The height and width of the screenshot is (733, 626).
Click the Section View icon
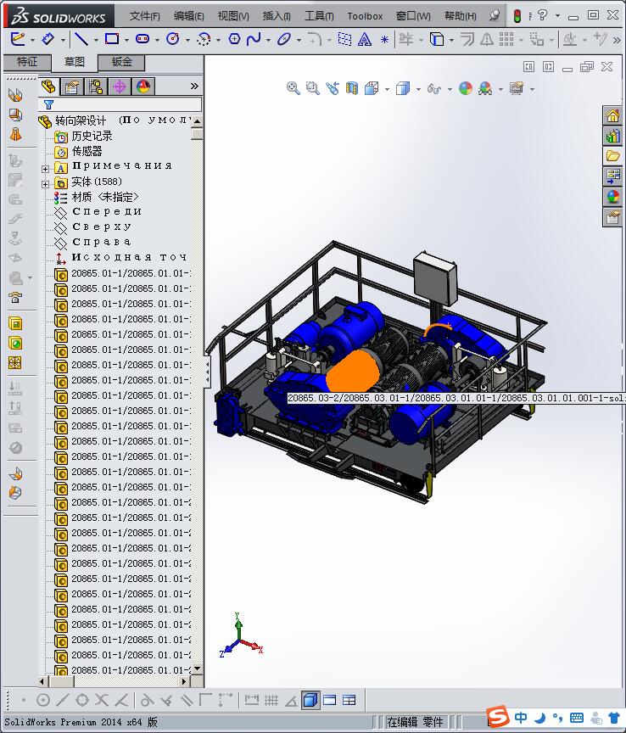[351, 88]
